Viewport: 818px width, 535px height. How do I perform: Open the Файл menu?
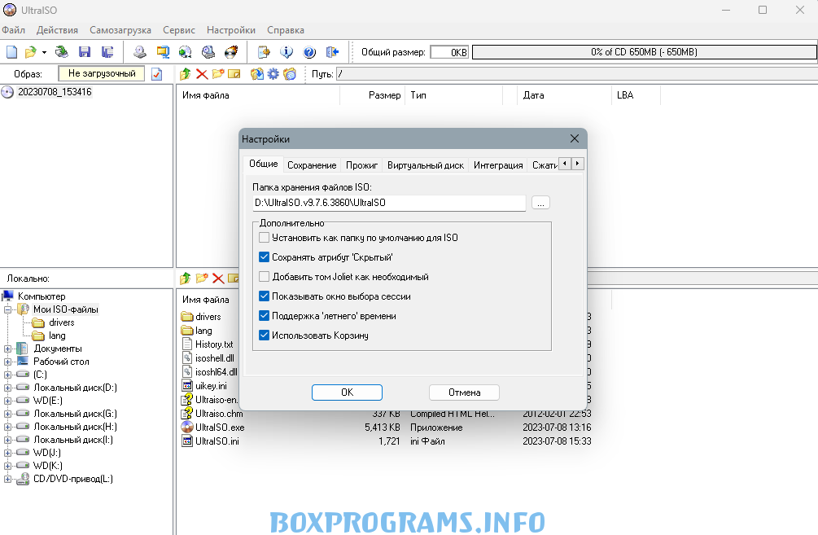click(x=14, y=30)
